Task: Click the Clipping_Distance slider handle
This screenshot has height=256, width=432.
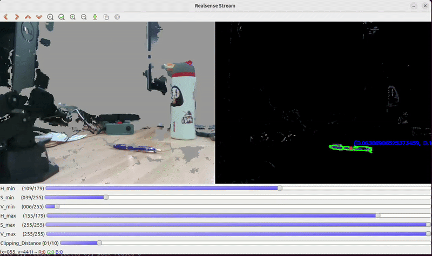Action: point(99,243)
